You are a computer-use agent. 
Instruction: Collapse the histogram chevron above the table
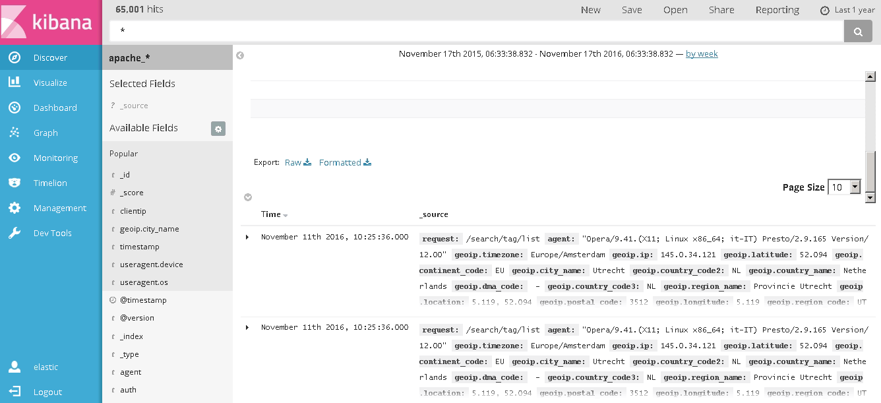coord(248,197)
